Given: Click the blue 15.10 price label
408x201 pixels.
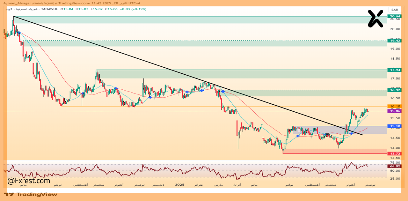Looking at the screenshot, I should pos(394,126).
